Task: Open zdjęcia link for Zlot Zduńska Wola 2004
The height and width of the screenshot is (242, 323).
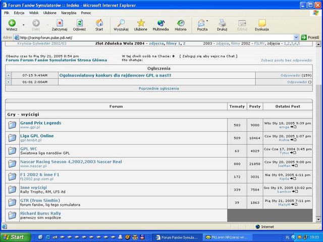Action: pos(156,43)
